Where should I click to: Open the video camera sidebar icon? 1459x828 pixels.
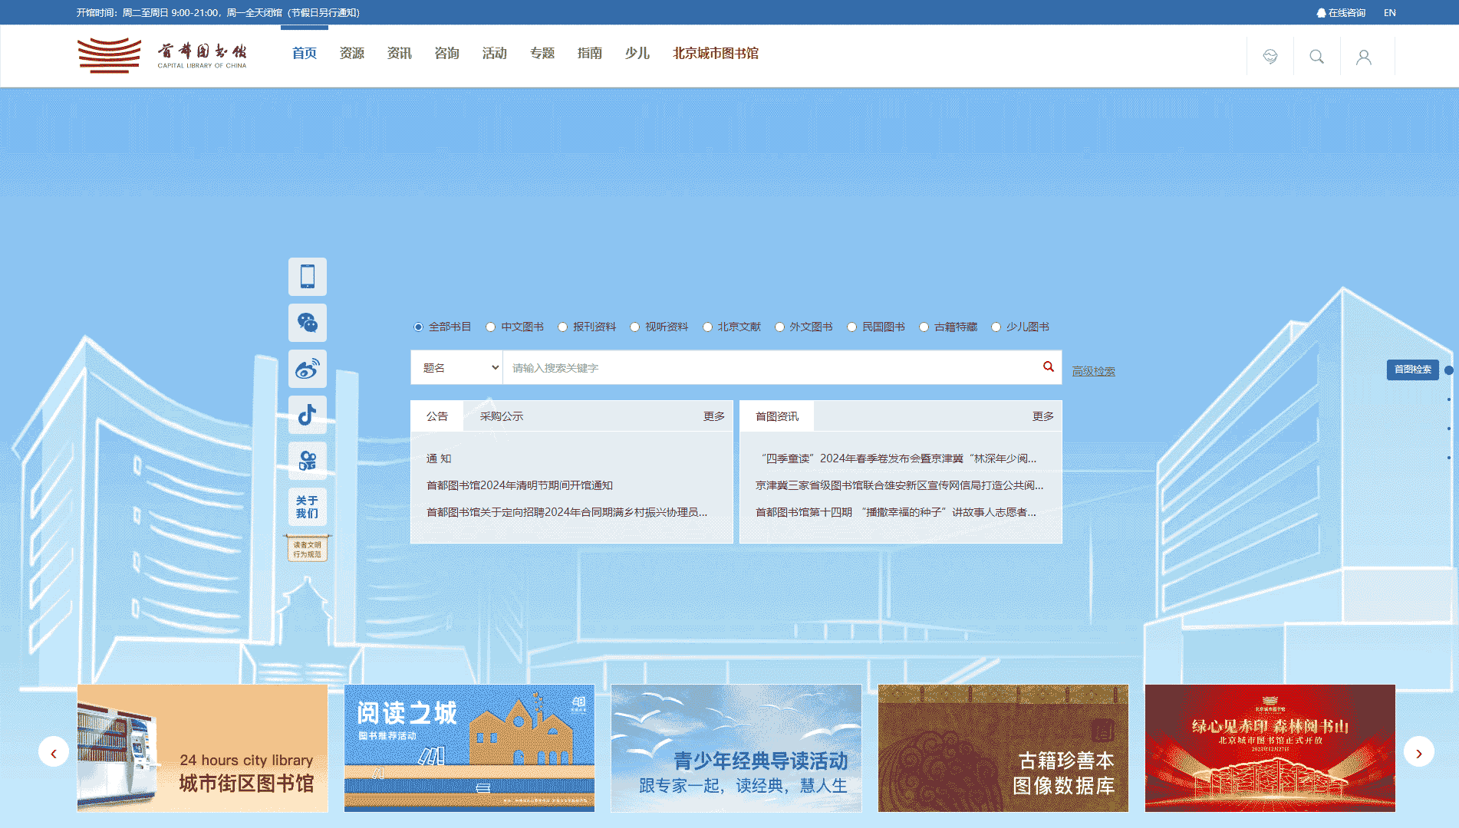click(308, 461)
